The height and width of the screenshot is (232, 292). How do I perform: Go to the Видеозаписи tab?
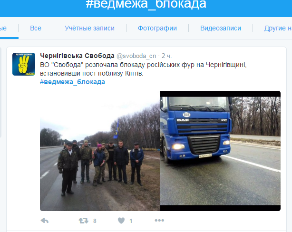[x=221, y=28]
